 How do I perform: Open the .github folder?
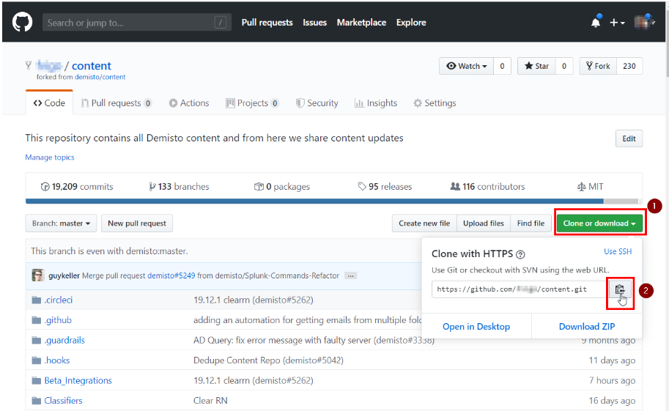point(58,320)
